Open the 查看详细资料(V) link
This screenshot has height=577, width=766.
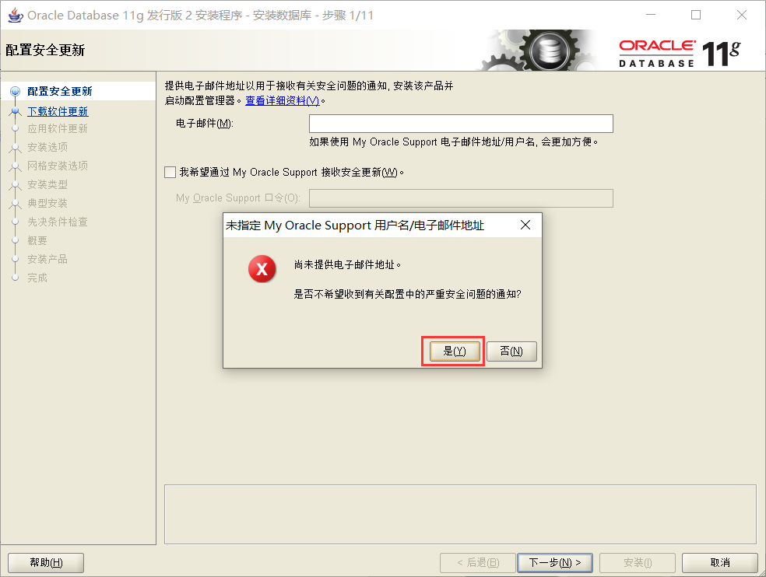(282, 100)
